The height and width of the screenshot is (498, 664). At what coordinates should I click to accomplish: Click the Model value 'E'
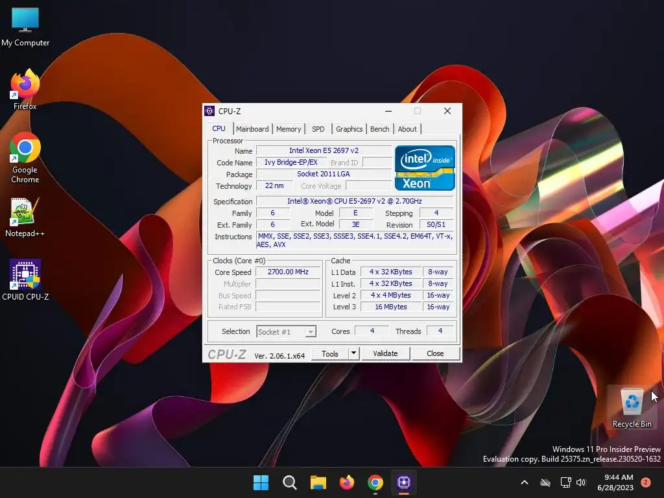click(356, 213)
